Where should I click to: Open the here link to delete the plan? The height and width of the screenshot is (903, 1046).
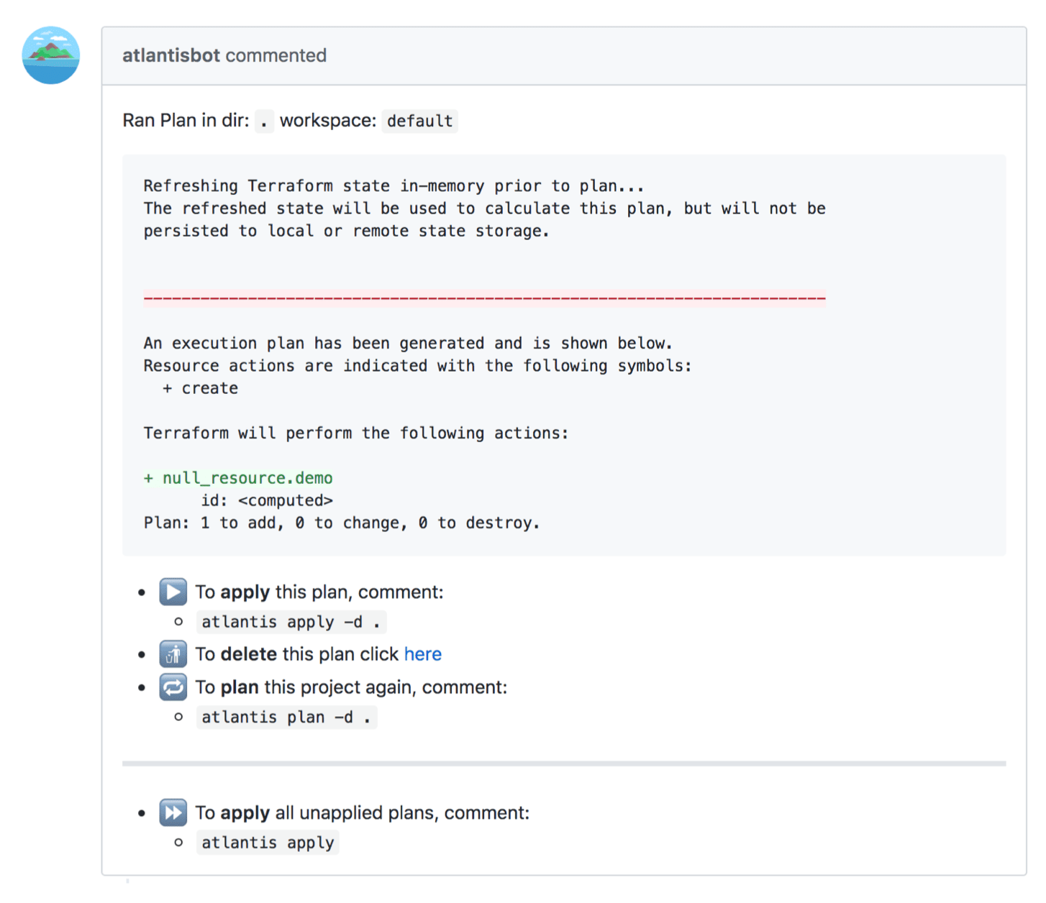coord(423,654)
